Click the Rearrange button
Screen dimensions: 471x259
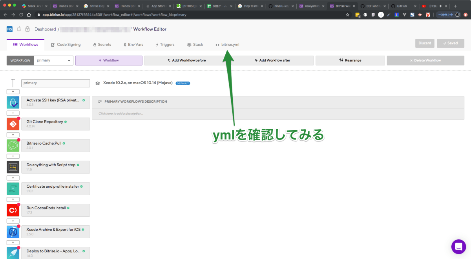coord(350,60)
